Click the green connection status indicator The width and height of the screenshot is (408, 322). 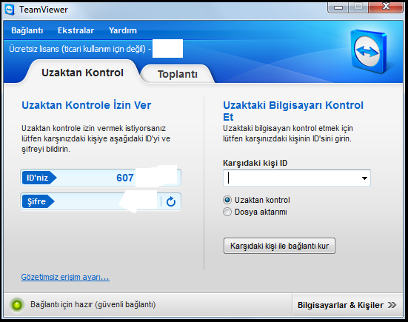[x=17, y=305]
